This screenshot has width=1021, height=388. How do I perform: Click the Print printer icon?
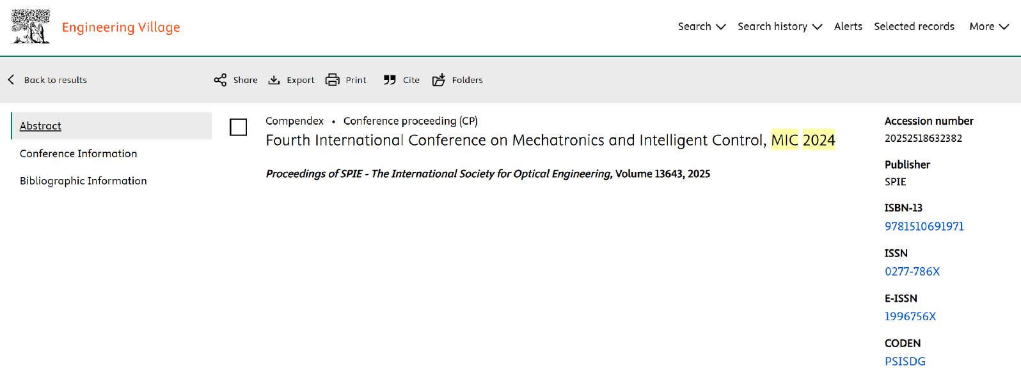(333, 80)
